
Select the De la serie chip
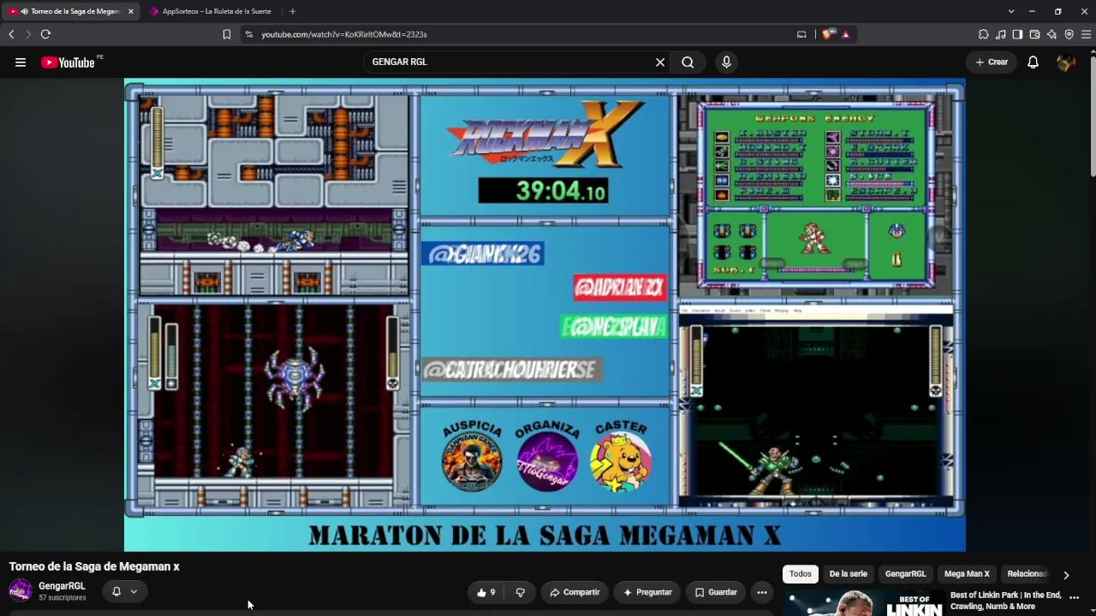pos(848,574)
